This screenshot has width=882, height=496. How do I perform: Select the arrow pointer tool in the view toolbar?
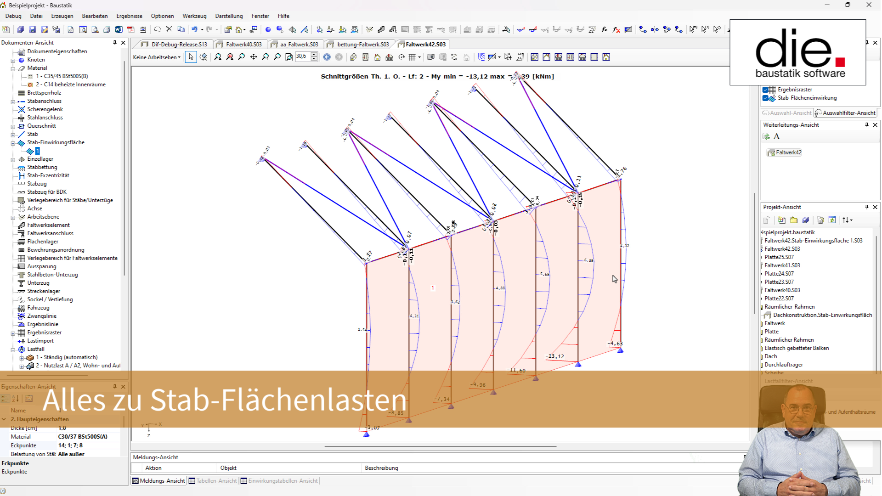pyautogui.click(x=191, y=57)
